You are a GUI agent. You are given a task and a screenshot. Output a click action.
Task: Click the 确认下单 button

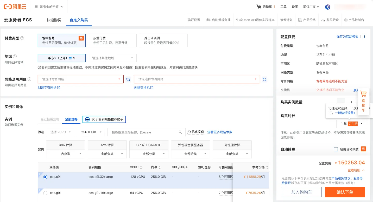pyautogui.click(x=345, y=192)
